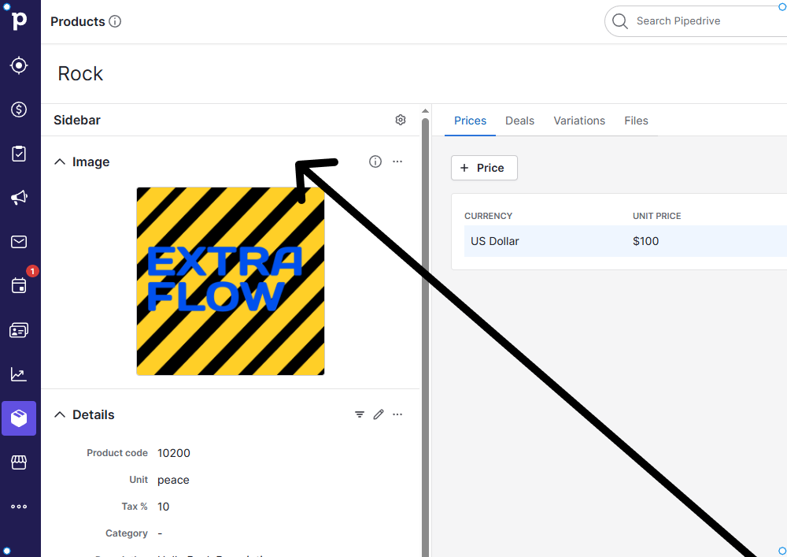
Task: Edit Details using the pencil icon
Action: [379, 414]
